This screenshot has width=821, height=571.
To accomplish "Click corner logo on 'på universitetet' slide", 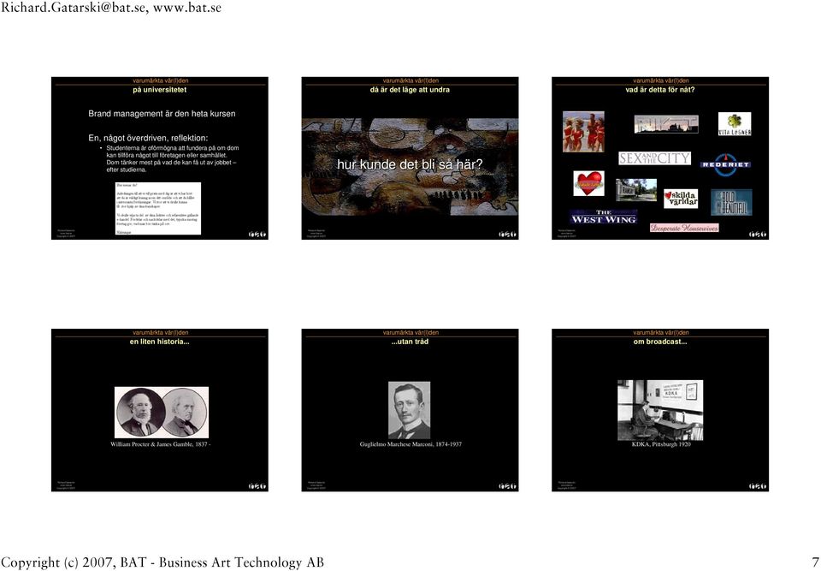I will tap(257, 235).
